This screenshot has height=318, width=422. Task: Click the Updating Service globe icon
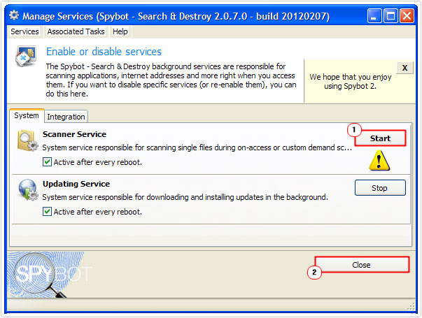click(x=28, y=190)
